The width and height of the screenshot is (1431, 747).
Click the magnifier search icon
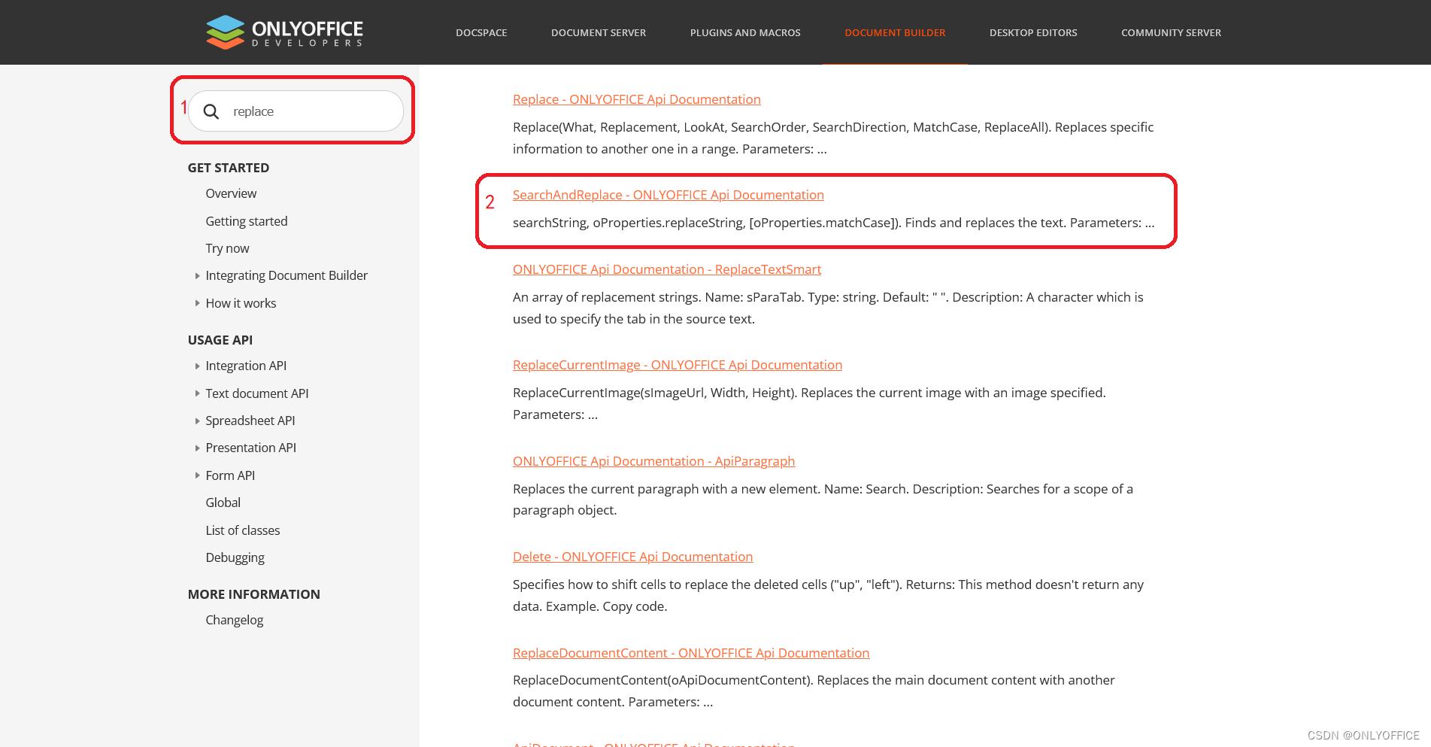(211, 111)
